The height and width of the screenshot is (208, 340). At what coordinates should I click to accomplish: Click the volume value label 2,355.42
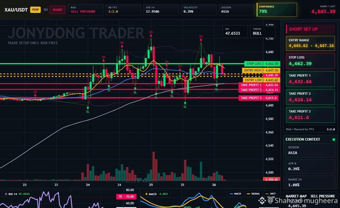pos(271,179)
